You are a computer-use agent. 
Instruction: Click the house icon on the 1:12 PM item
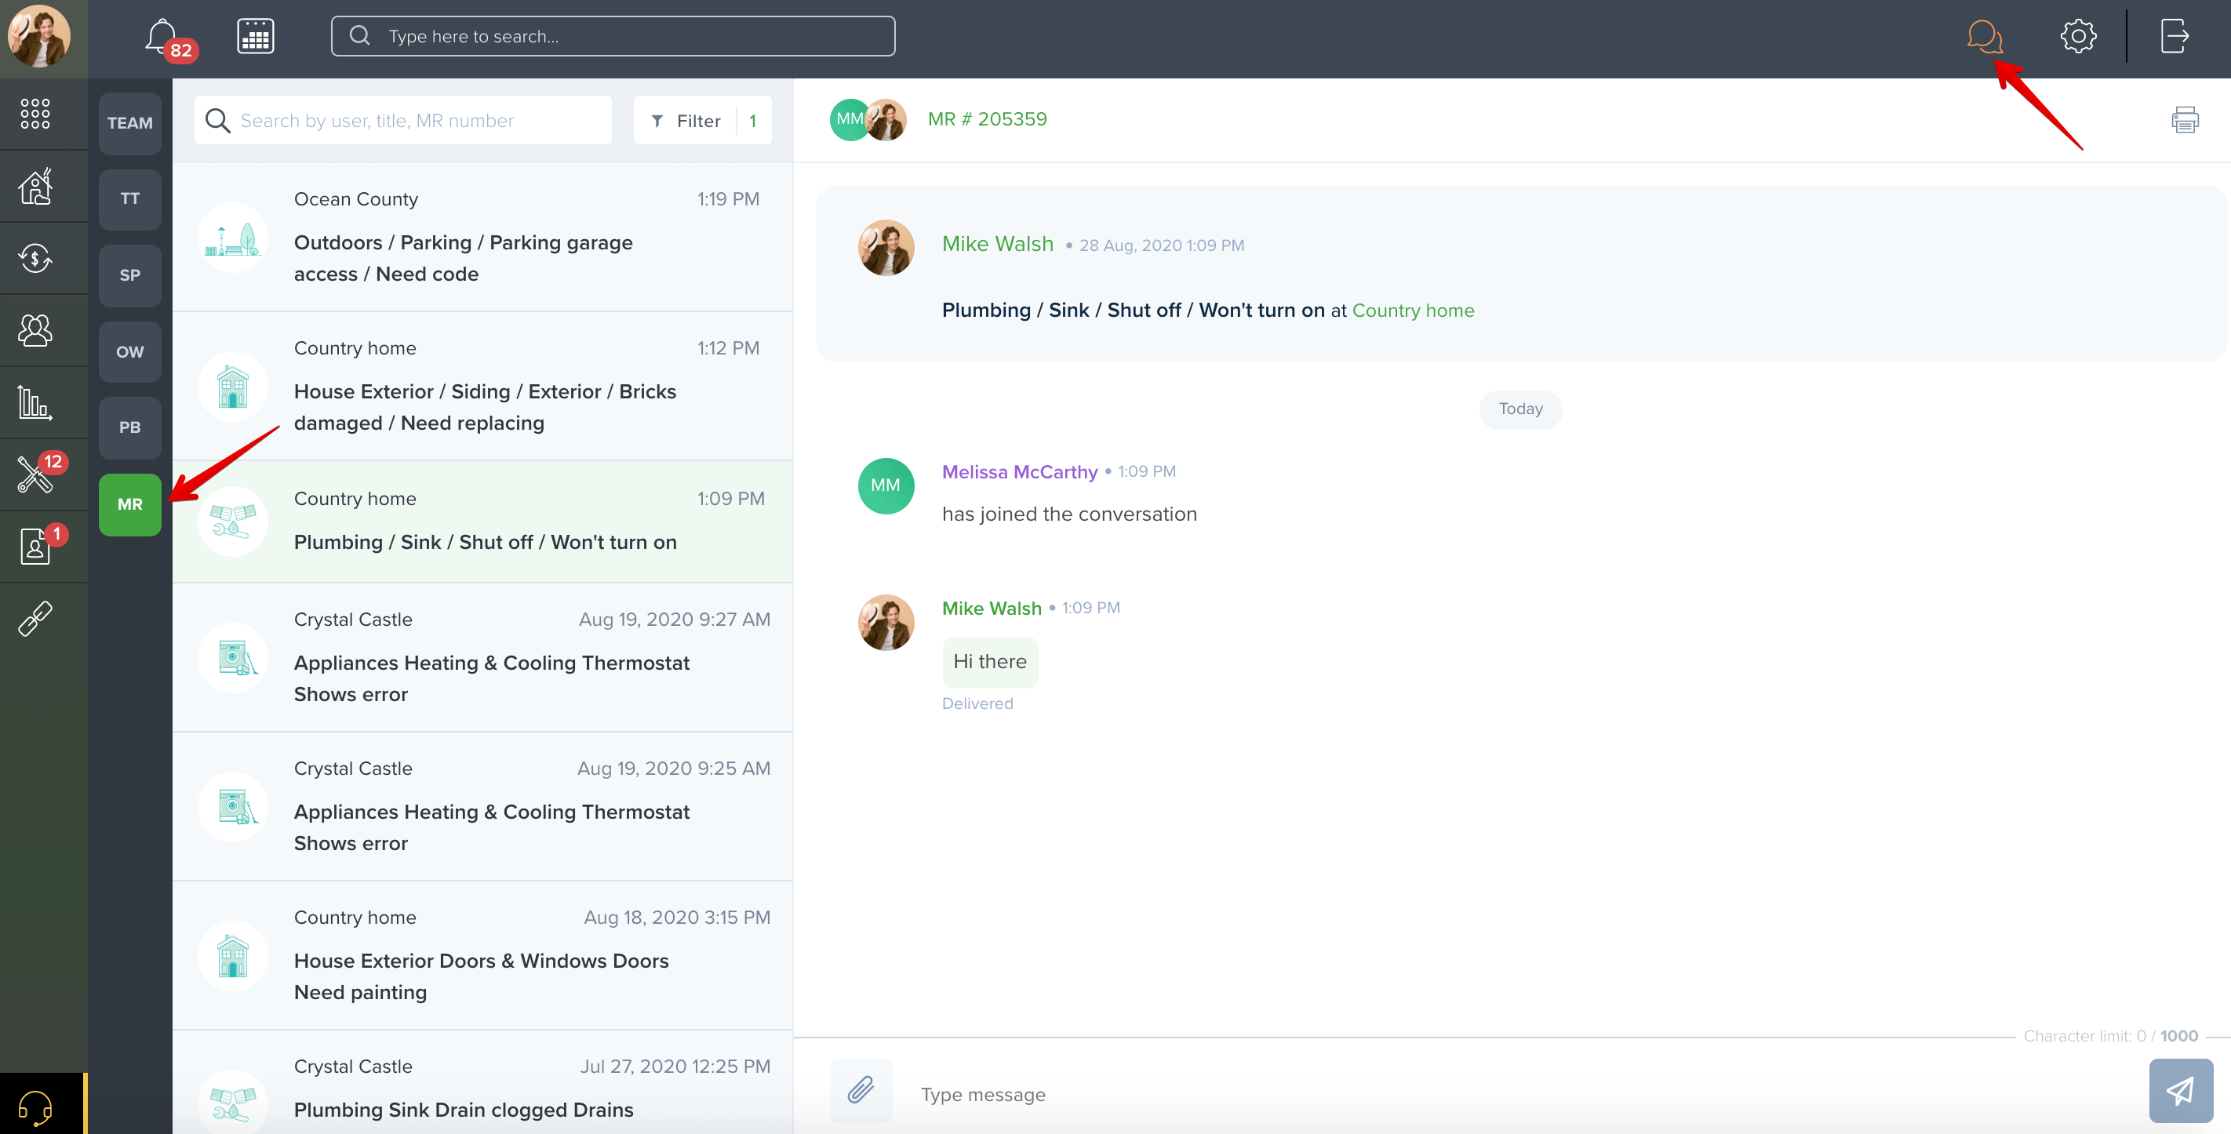[x=232, y=386]
